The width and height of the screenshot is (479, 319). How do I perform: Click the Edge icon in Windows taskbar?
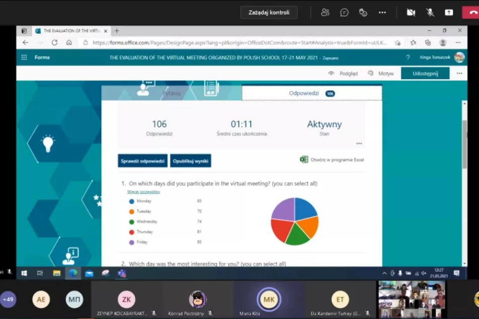click(73, 273)
